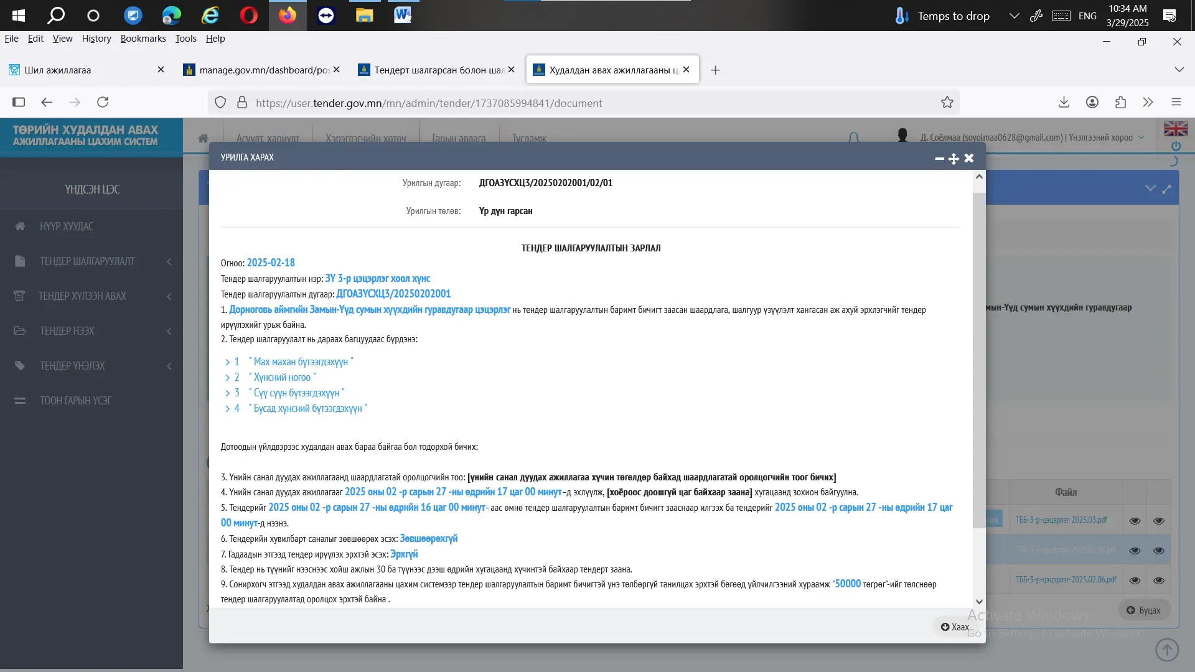Minimize the УРИЛГА ХАРАХ dialog with minus icon
Image resolution: width=1195 pixels, height=672 pixels.
coord(939,159)
